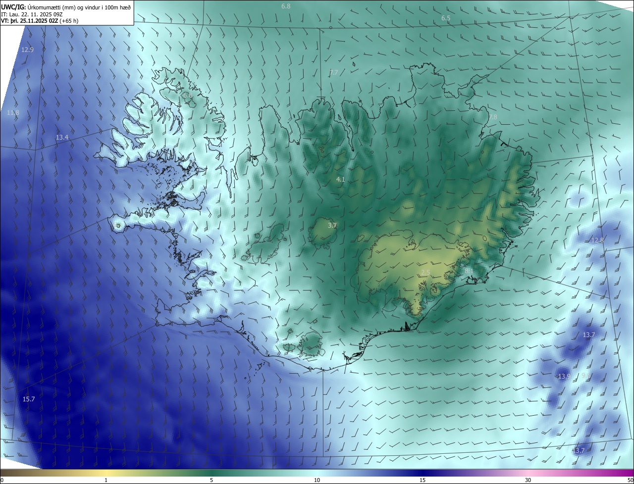Click the 11.8 value label on the map
This screenshot has height=484, width=634.
tap(13, 113)
